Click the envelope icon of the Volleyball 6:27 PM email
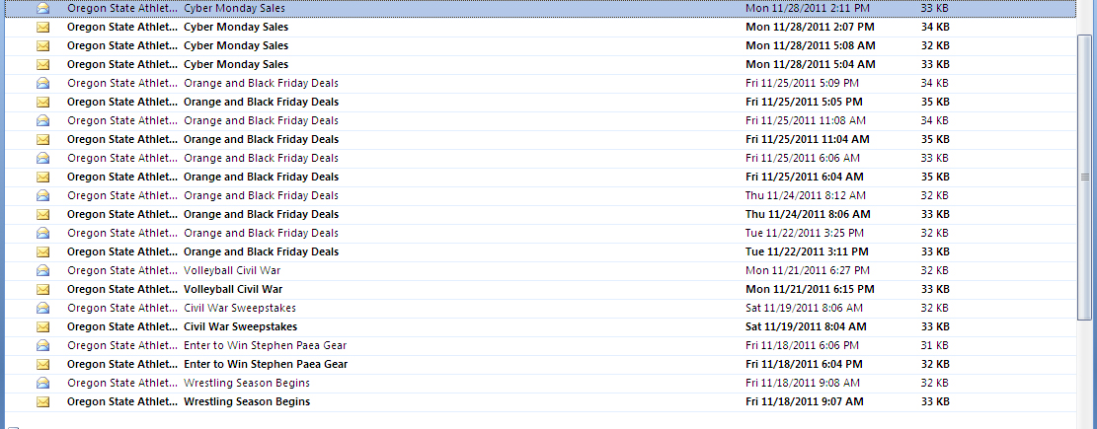This screenshot has height=429, width=1097. pos(42,270)
